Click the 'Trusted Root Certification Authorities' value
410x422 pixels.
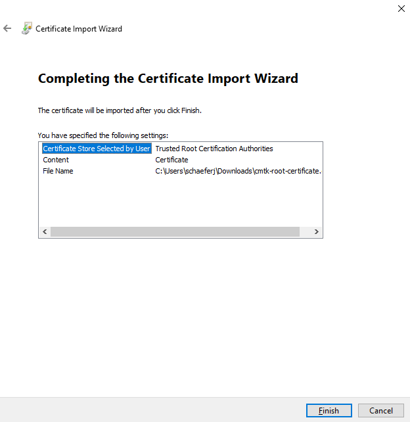coord(214,149)
